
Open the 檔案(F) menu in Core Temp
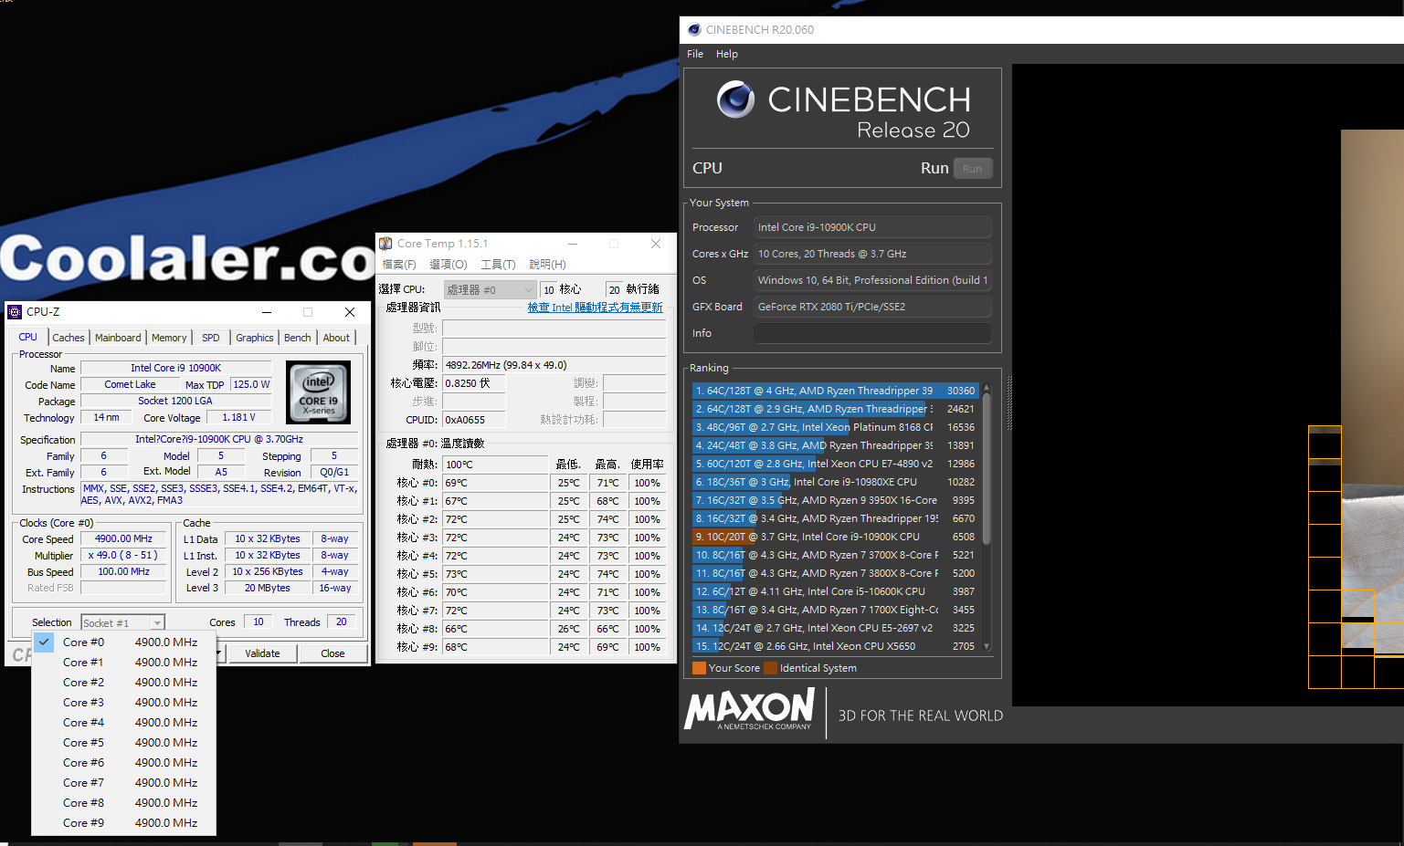tap(399, 264)
